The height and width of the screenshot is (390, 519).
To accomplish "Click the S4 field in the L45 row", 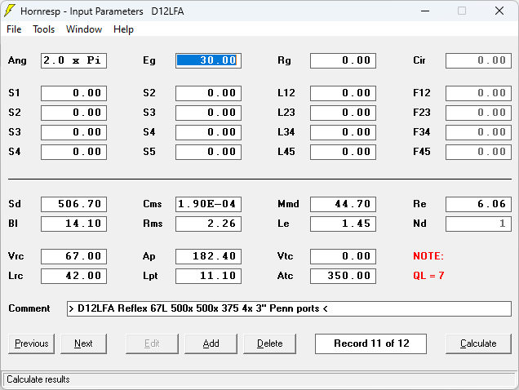I will pyautogui.click(x=73, y=152).
